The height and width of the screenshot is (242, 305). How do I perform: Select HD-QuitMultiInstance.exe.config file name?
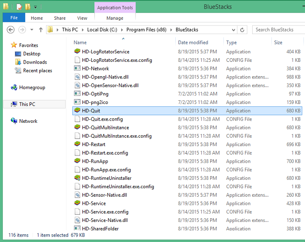click(117, 136)
